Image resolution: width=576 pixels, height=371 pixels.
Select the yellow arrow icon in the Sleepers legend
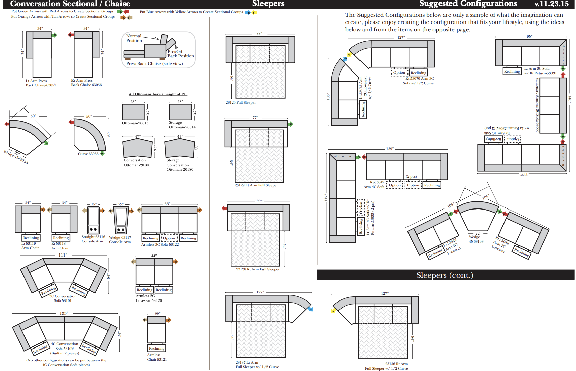coord(254,13)
